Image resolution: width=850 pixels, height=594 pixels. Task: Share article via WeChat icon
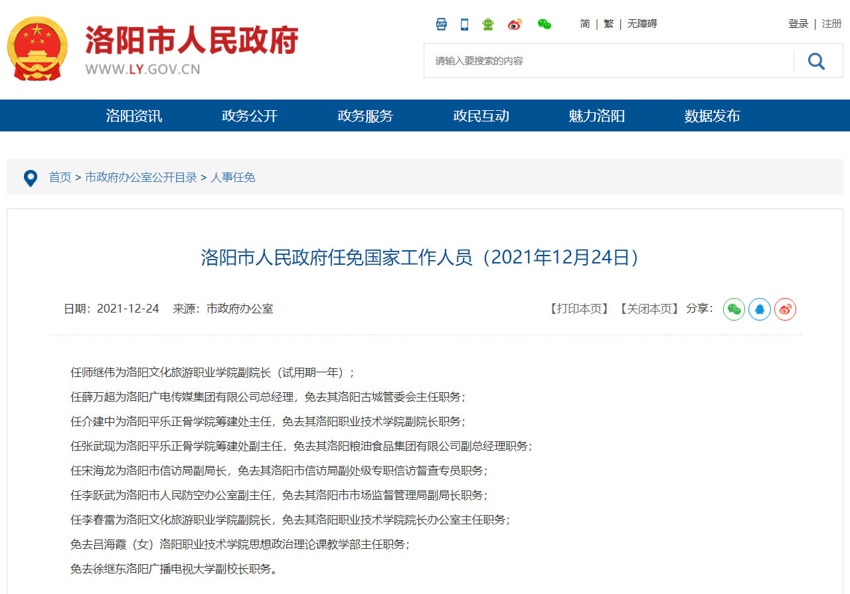click(734, 309)
